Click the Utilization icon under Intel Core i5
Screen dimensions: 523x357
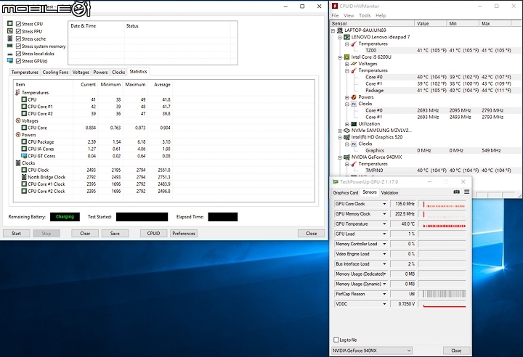(x=354, y=123)
